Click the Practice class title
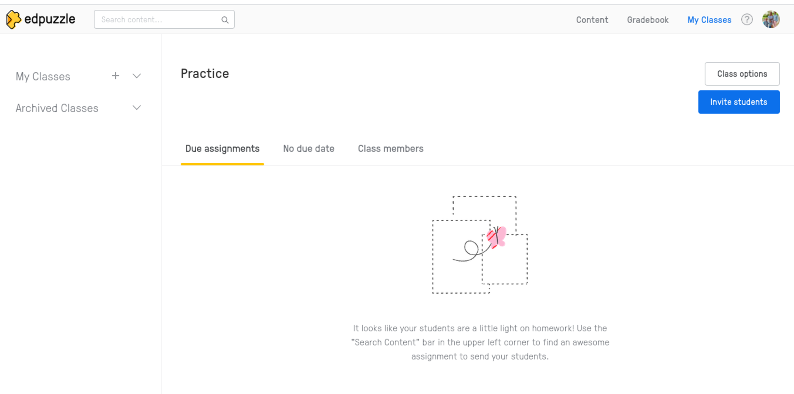This screenshot has height=394, width=794. (x=205, y=74)
